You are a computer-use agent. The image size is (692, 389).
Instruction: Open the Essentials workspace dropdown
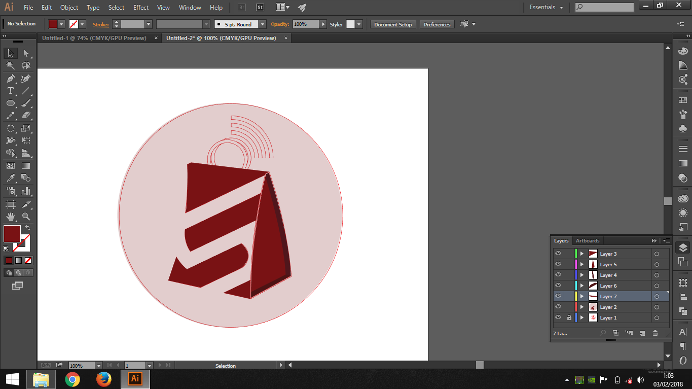pos(547,7)
